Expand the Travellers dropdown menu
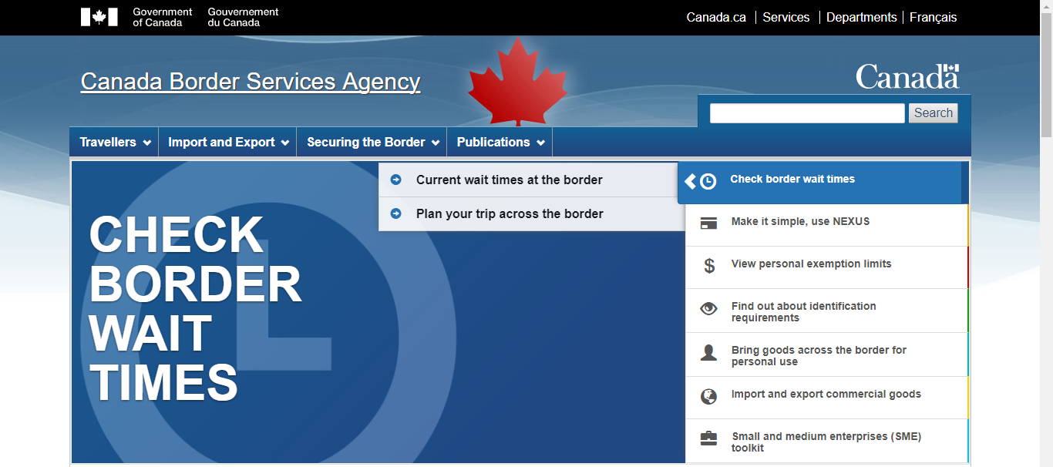Screen dimensions: 1053x467 point(115,143)
